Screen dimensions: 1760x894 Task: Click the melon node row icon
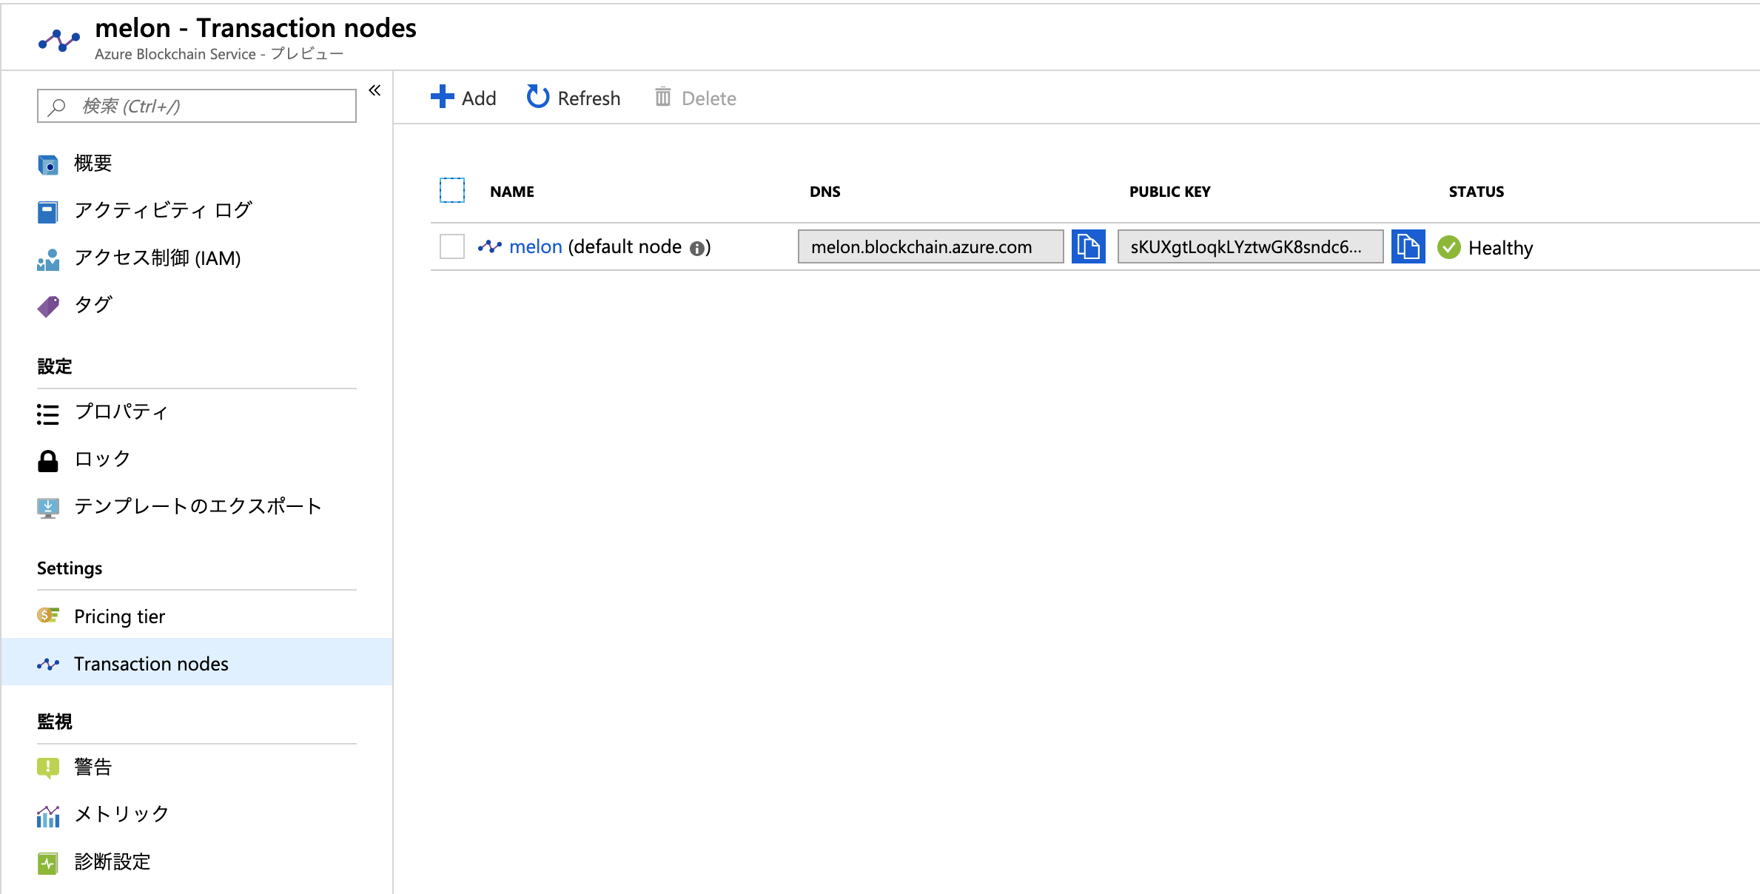490,246
